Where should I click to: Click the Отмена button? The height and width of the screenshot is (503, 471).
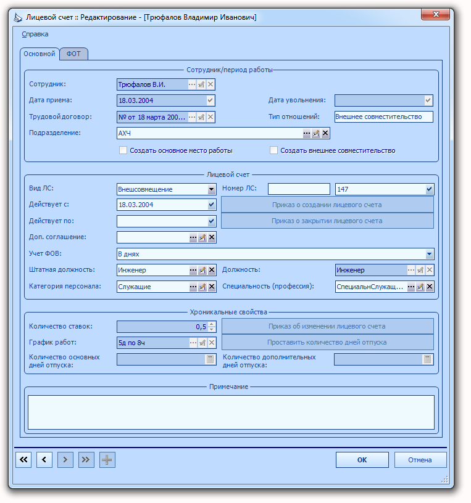[x=420, y=460]
